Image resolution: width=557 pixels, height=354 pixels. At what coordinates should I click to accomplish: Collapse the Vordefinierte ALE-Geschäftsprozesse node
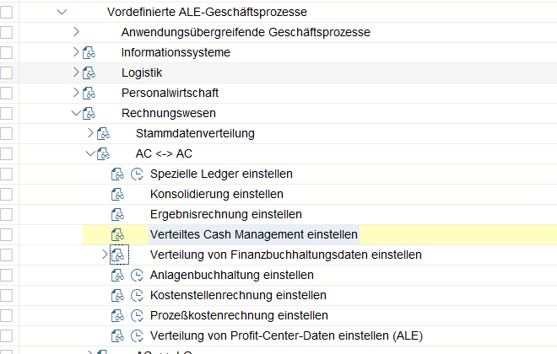click(60, 12)
